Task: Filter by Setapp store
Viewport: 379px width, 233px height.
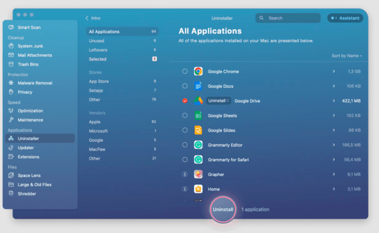Action: tap(122, 90)
